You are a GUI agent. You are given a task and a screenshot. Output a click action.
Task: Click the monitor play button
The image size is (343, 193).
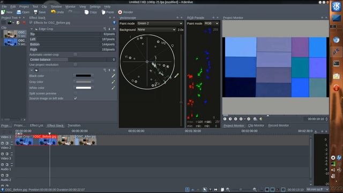(x=241, y=119)
